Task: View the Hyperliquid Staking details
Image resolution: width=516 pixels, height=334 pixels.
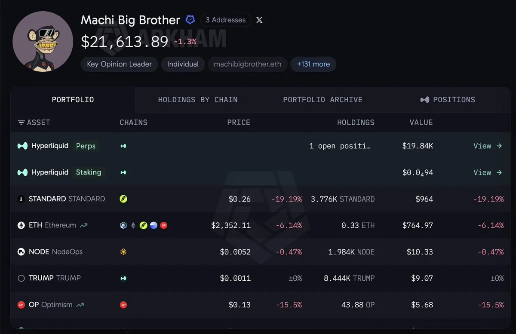Action: point(488,172)
